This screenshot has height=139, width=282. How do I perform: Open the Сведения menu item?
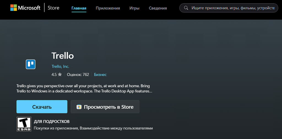[158, 8]
